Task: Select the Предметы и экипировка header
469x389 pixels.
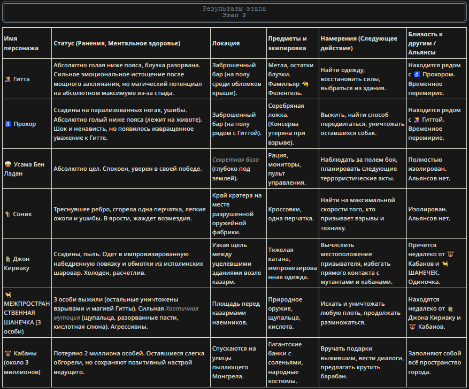Action: (293, 43)
